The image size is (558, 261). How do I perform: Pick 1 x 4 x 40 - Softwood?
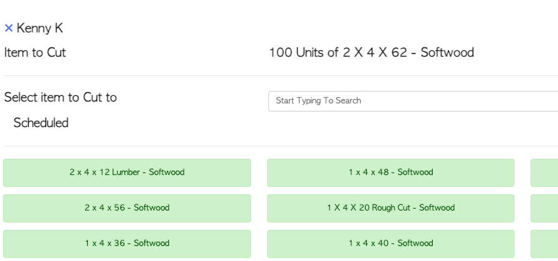point(390,244)
